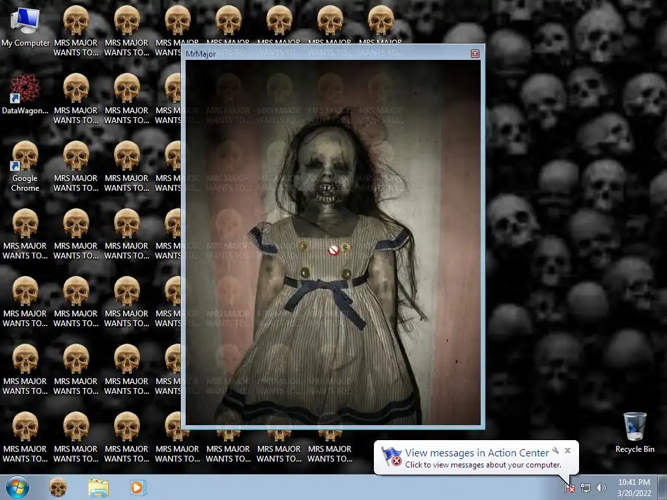Screen dimensions: 667x500
Task: Click the MrMajor window title bar text
Action: (201, 54)
